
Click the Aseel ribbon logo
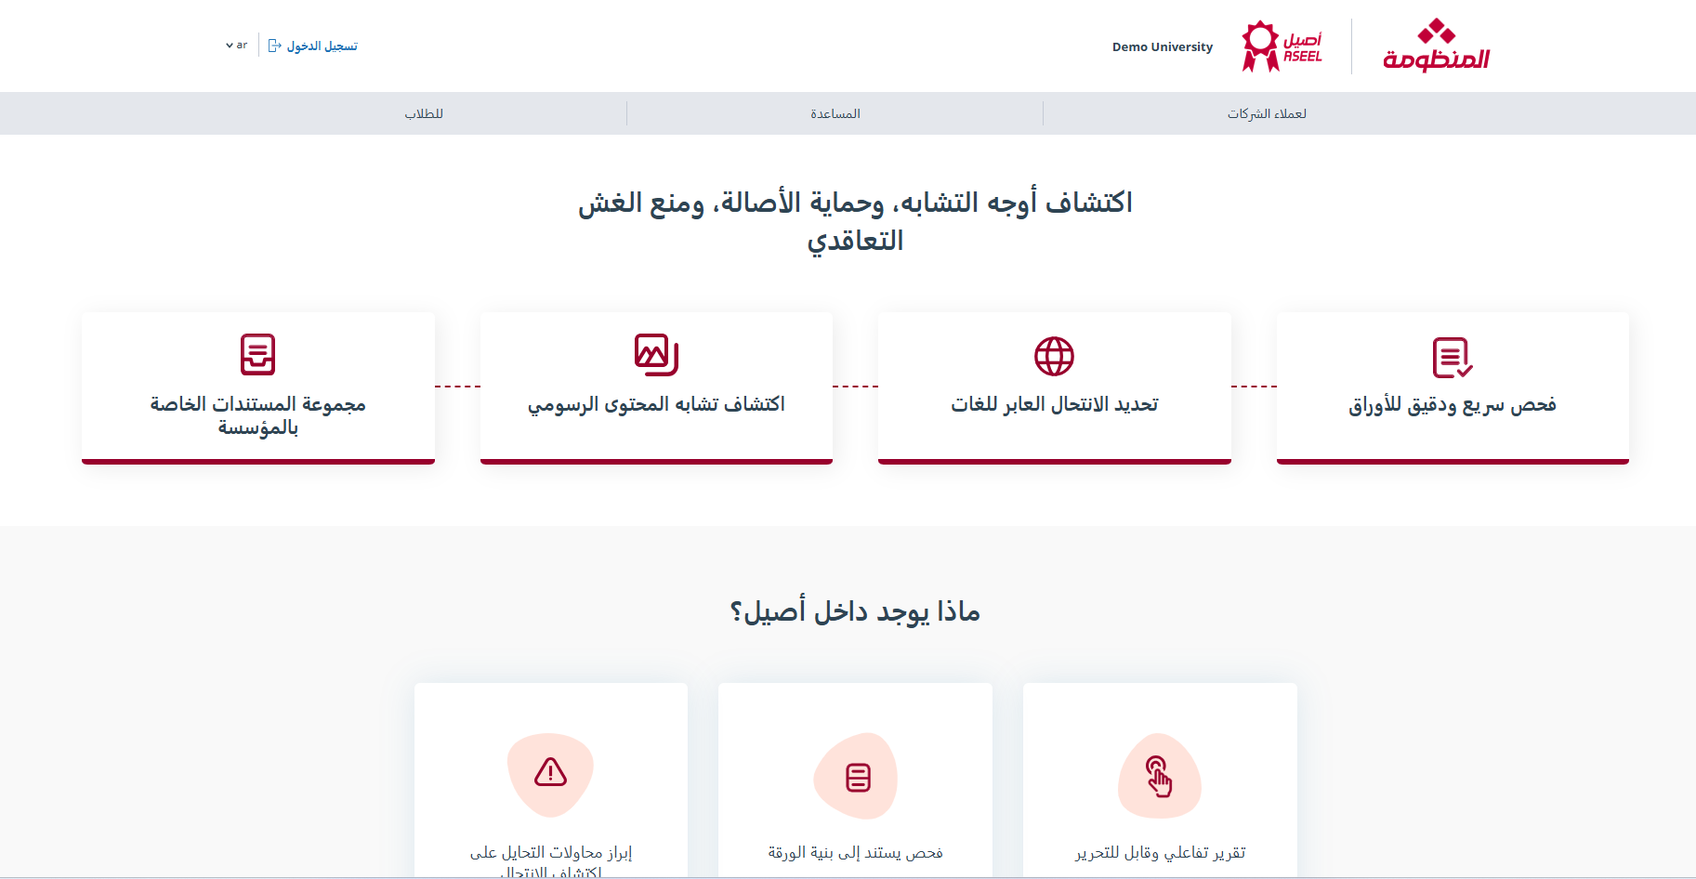click(1282, 46)
